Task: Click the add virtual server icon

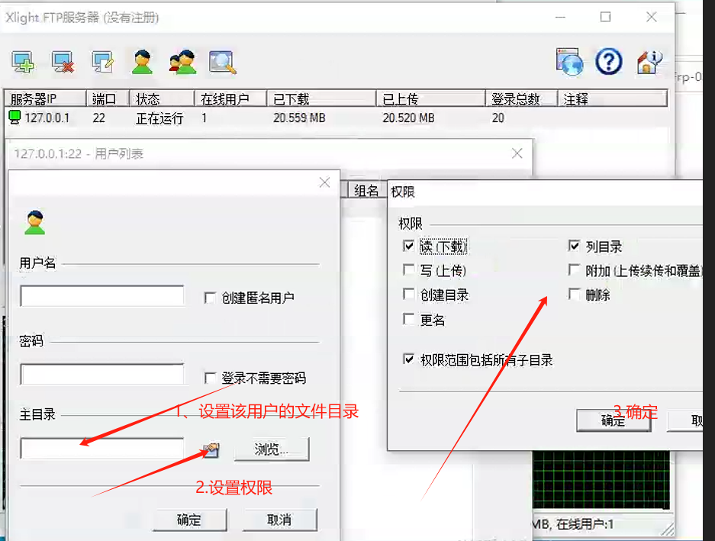Action: coord(24,63)
